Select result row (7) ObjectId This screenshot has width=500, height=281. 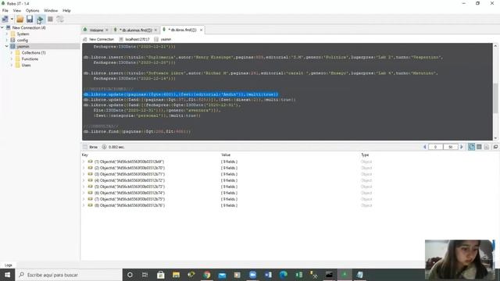(x=130, y=199)
